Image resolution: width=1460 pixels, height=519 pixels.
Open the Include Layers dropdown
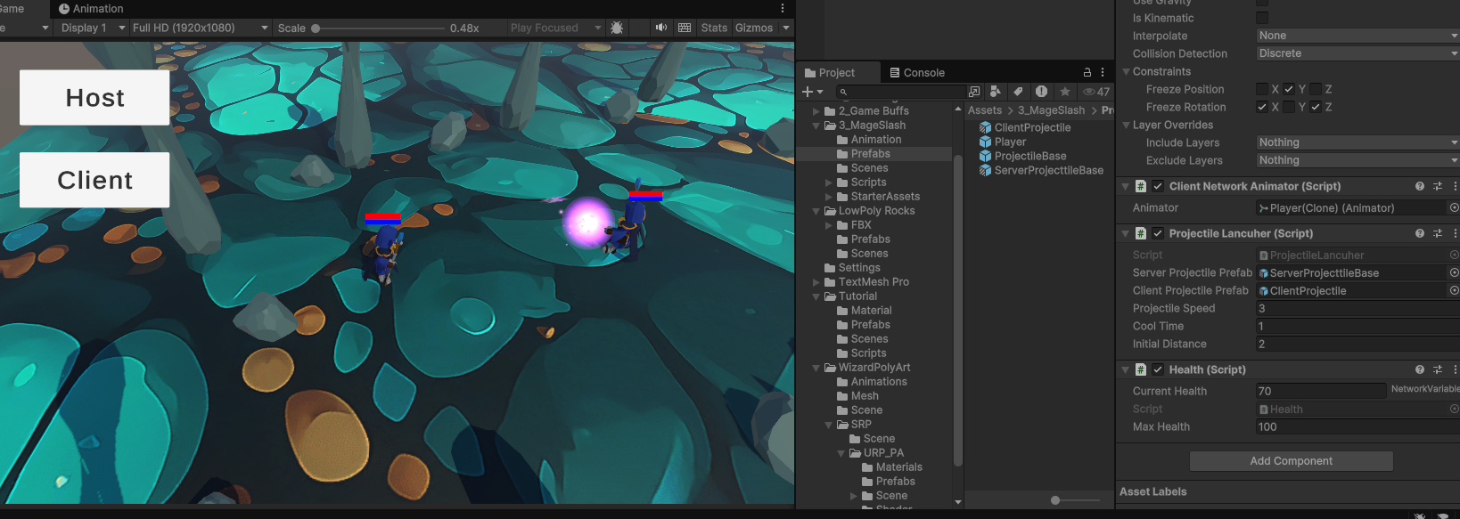pyautogui.click(x=1357, y=142)
